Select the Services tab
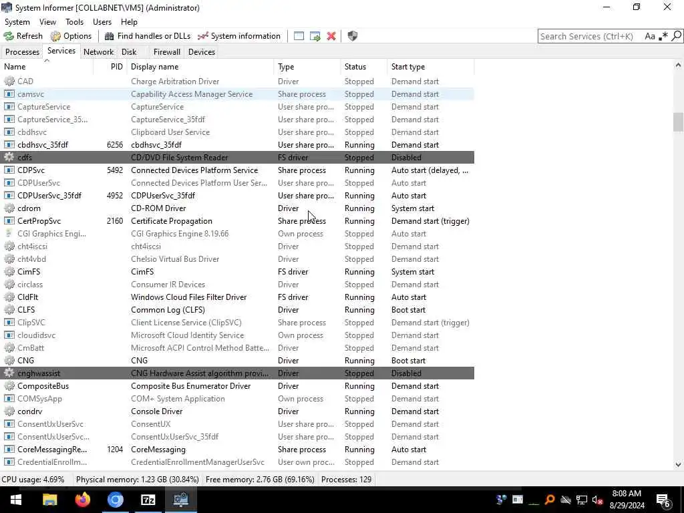 coord(61,51)
